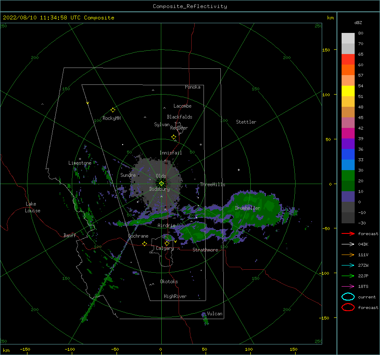
Task: Click the white 04DK arrow icon
Action: click(x=348, y=244)
